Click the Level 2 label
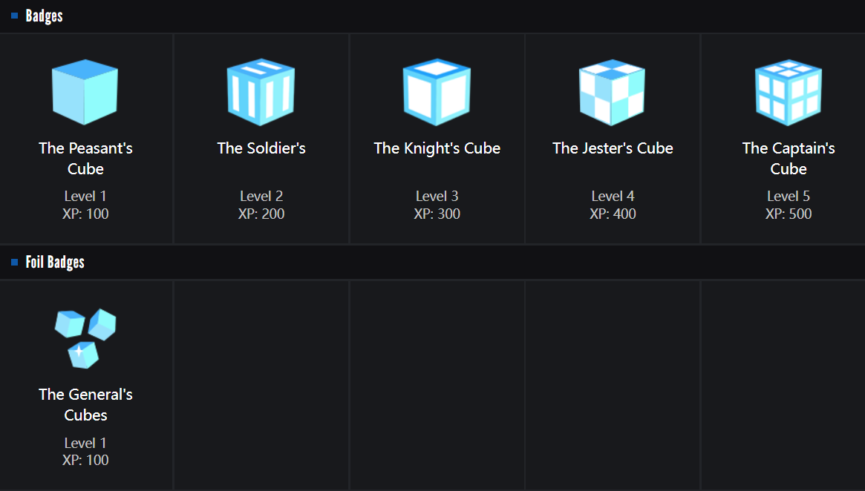This screenshot has height=491, width=865. 261,196
